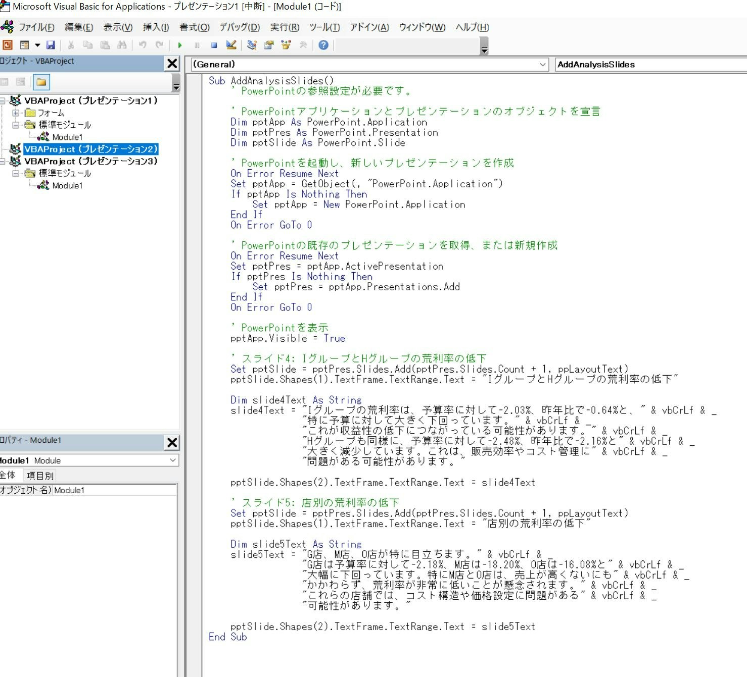Save the project using the Save icon
The width and height of the screenshot is (747, 677).
pyautogui.click(x=51, y=45)
